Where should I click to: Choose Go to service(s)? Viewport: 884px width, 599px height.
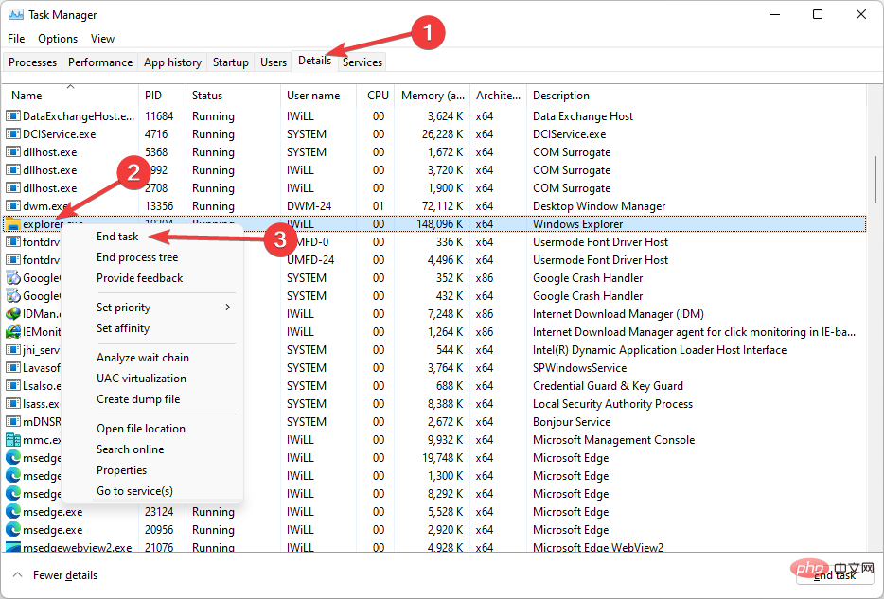134,491
